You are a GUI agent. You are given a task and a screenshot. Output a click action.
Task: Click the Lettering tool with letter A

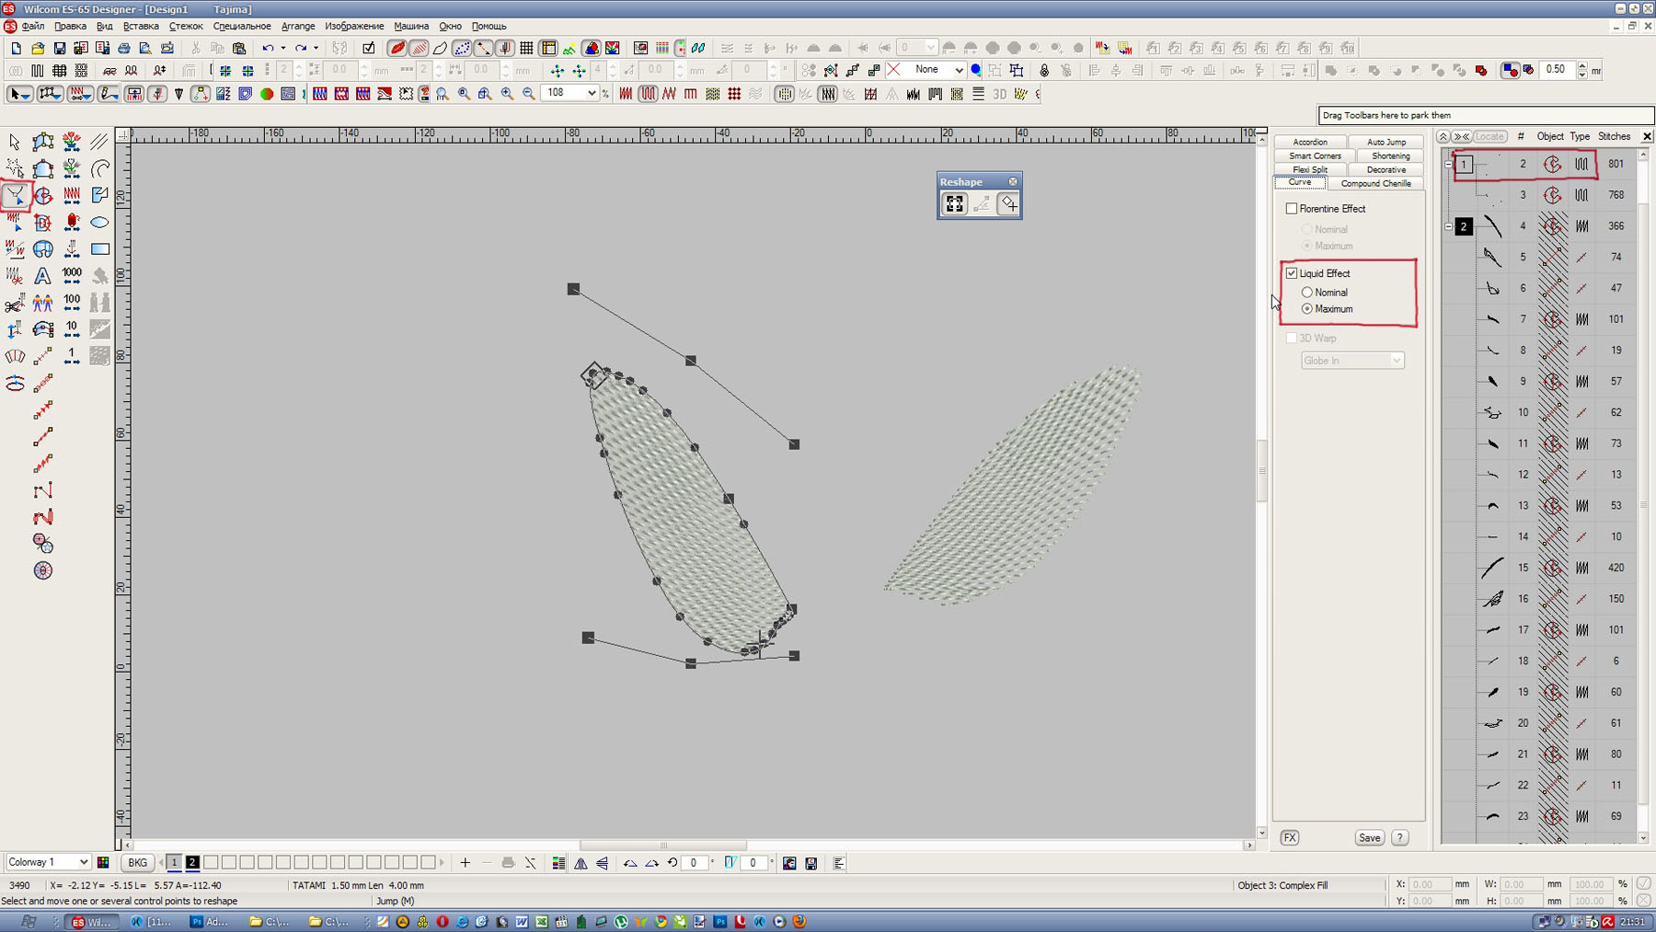point(42,276)
